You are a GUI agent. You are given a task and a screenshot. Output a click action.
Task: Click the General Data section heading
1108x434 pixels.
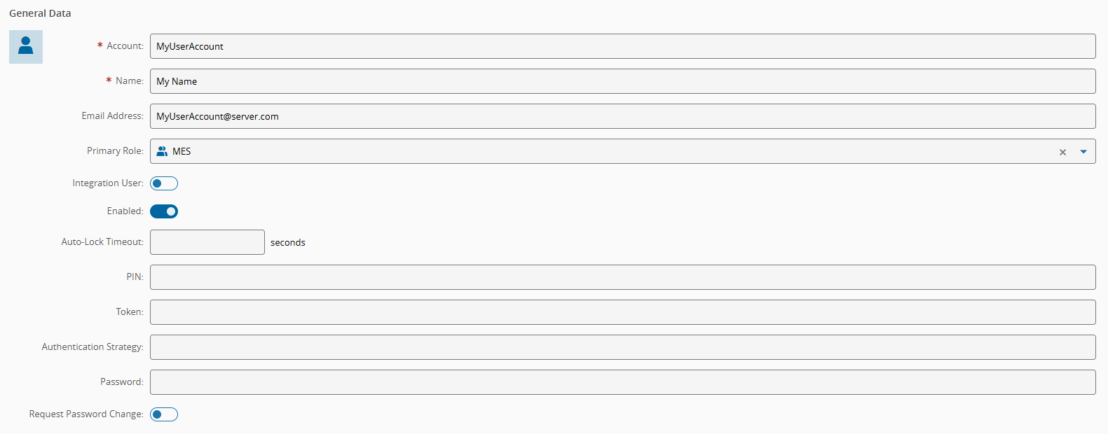click(40, 13)
